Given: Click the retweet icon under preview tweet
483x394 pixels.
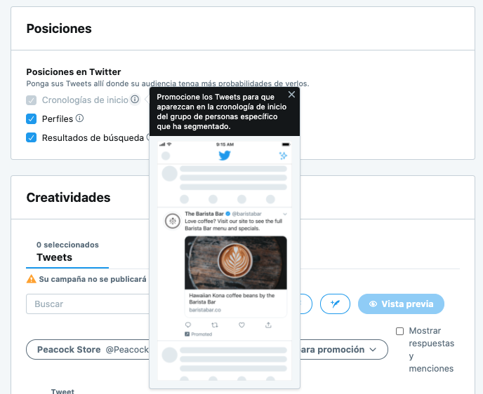Looking at the screenshot, I should (215, 325).
